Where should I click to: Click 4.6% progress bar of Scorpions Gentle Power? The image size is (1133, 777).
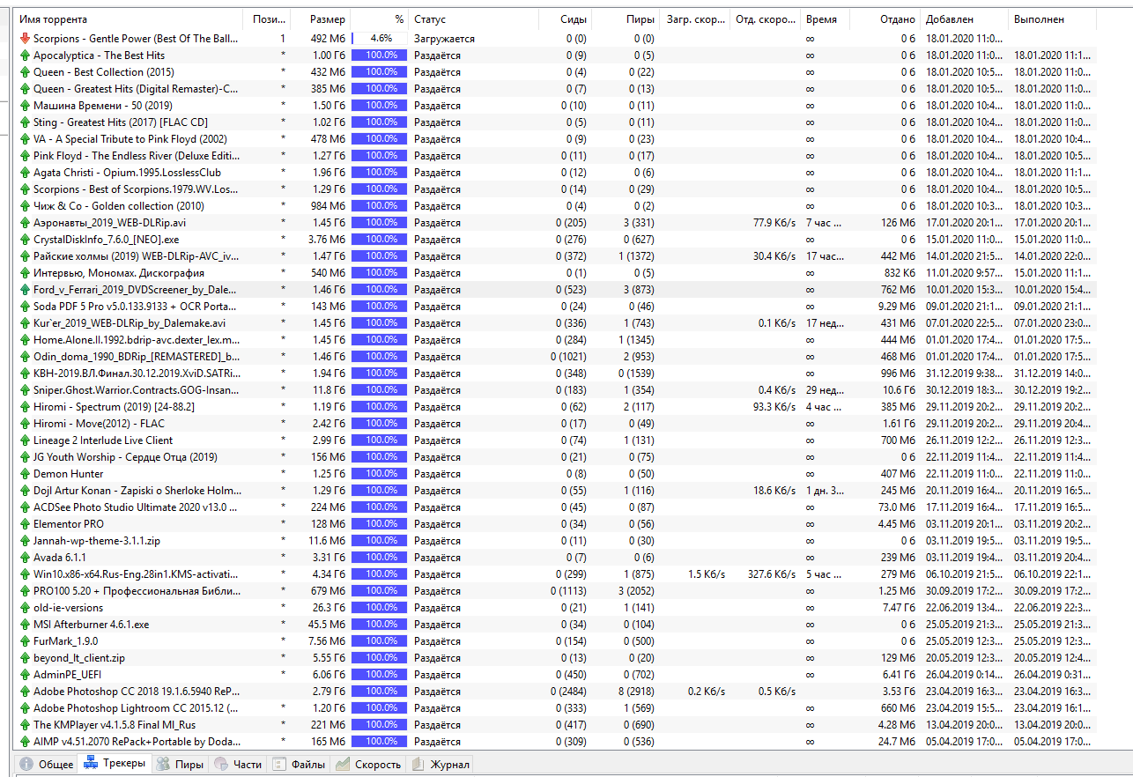(x=380, y=39)
